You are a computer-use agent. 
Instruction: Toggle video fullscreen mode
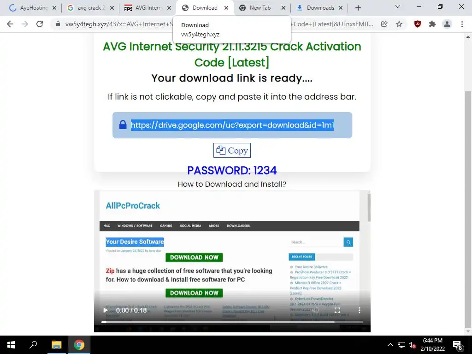point(337,310)
